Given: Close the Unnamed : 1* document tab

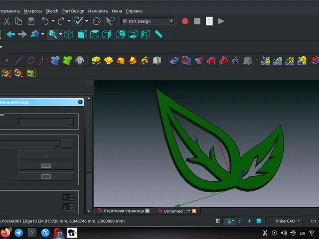Looking at the screenshot, I should coord(194,211).
